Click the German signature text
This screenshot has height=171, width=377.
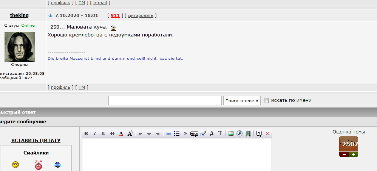click(116, 58)
